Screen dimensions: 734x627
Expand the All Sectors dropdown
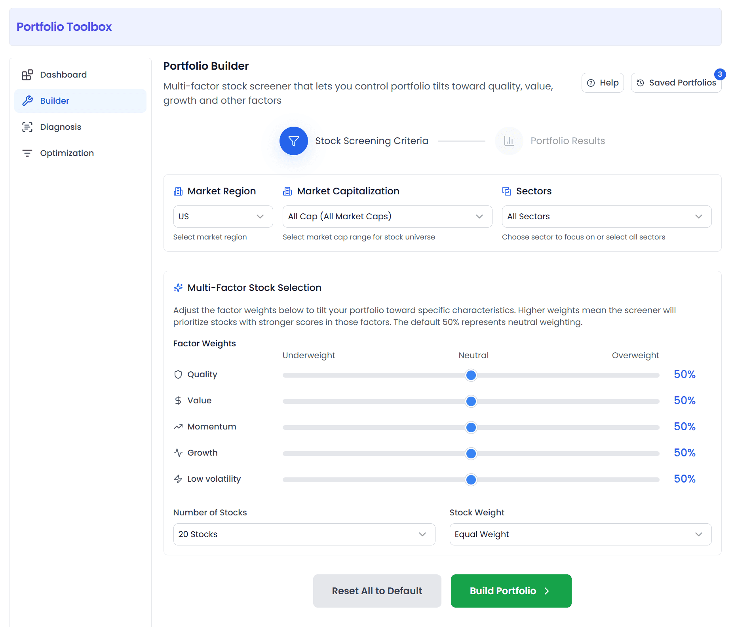607,217
